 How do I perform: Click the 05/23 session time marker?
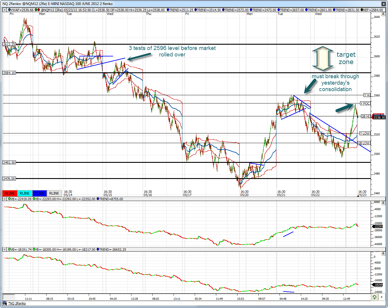(362, 193)
